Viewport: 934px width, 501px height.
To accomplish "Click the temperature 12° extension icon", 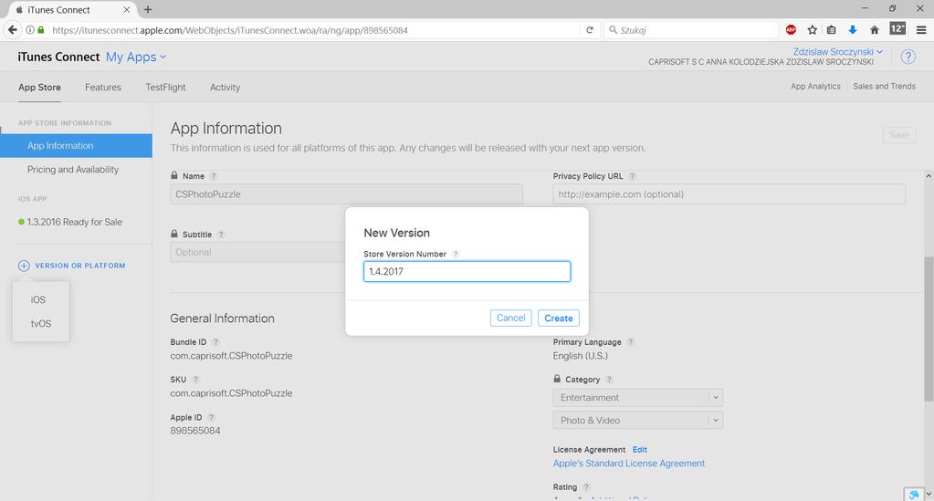I will pos(897,28).
